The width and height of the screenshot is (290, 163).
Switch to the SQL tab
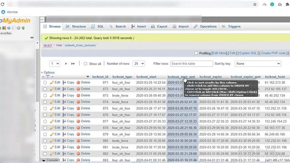[97, 26]
